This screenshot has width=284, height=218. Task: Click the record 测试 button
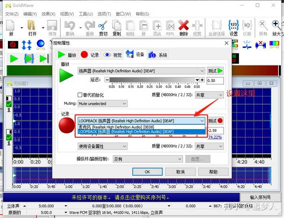tap(215, 121)
